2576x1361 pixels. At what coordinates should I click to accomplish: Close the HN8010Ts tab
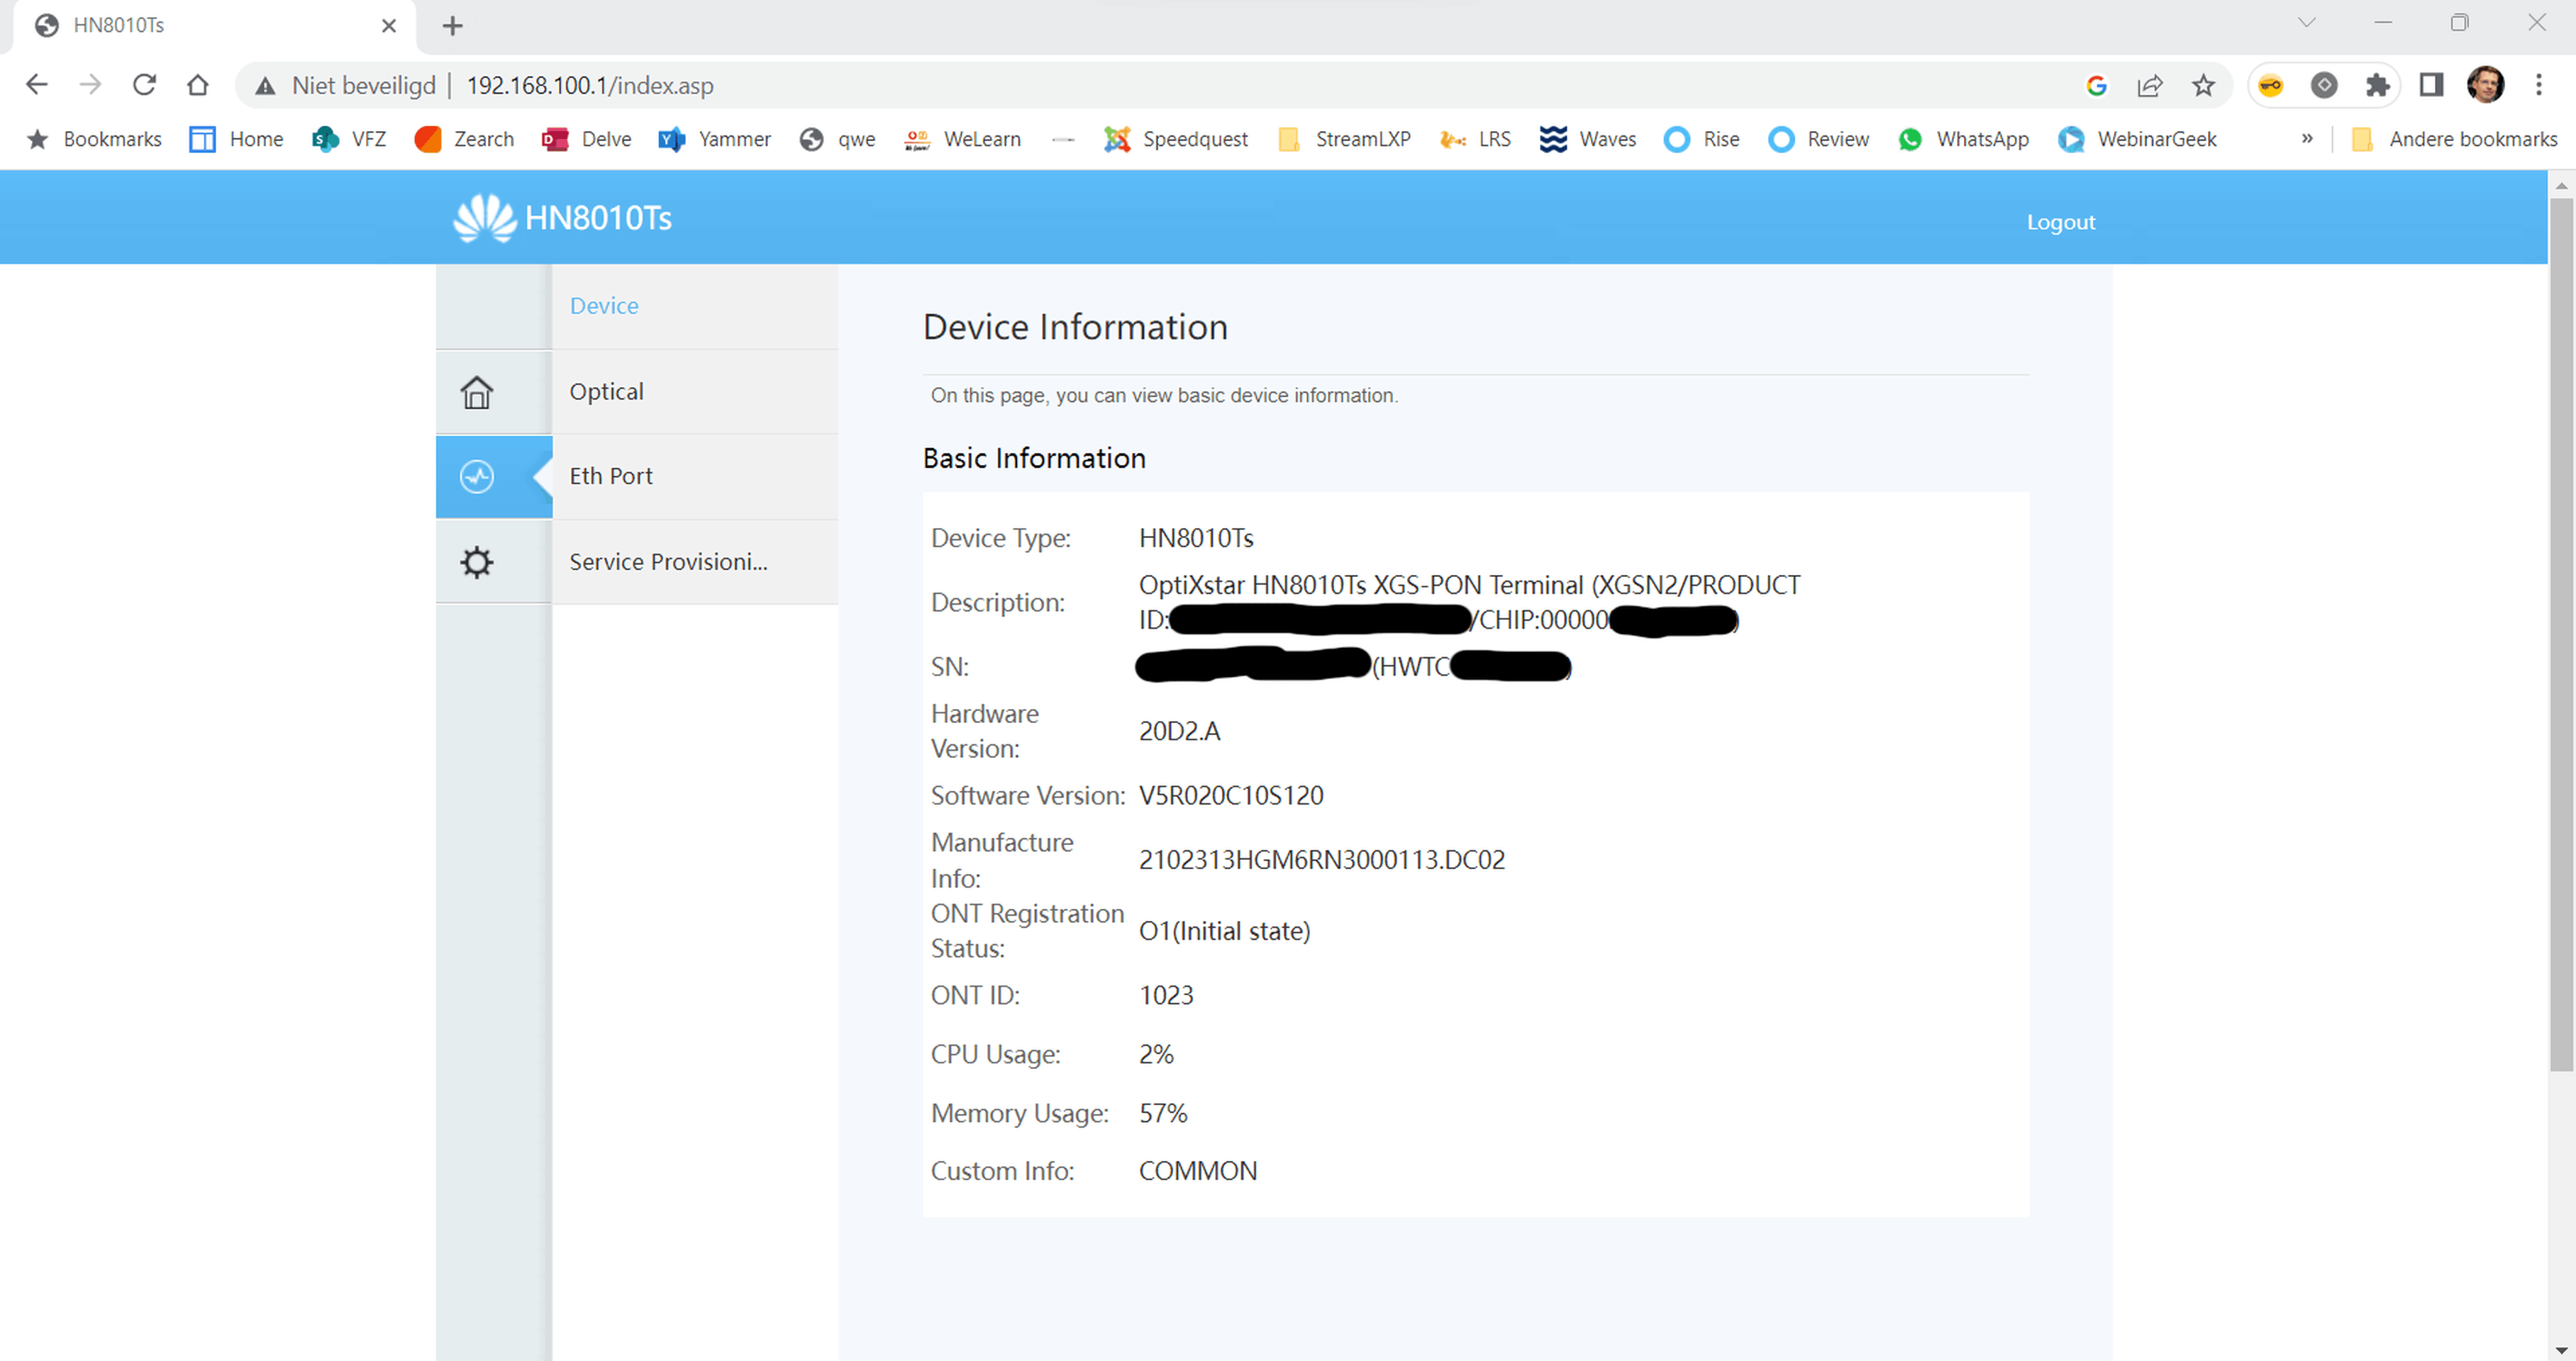(389, 26)
